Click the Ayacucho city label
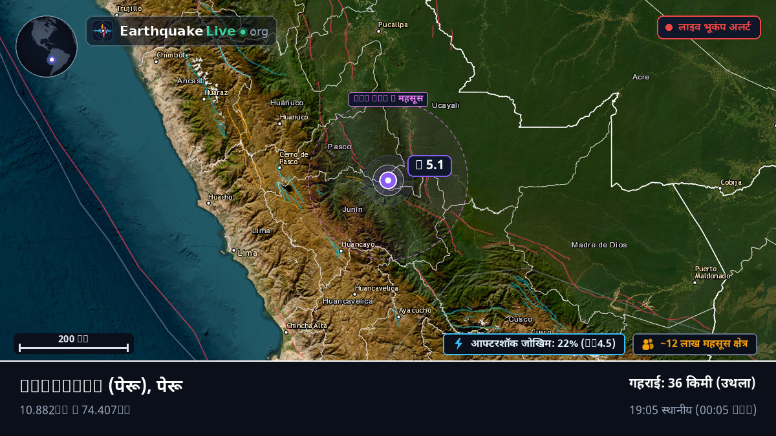The height and width of the screenshot is (436, 776). click(x=415, y=310)
